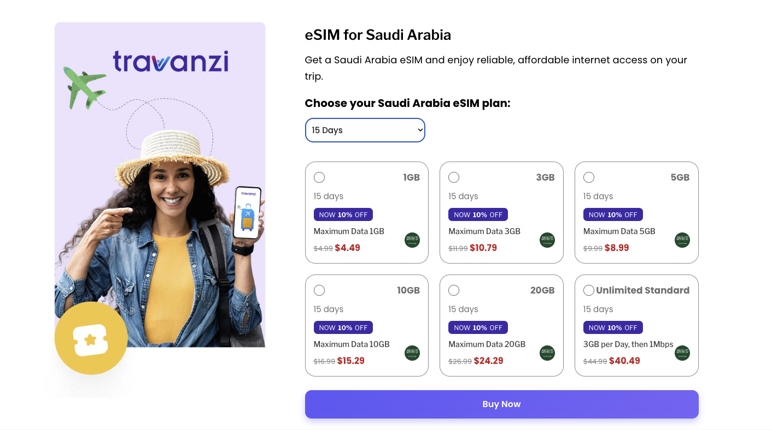This screenshot has width=772, height=430.
Task: Select the 1GB plan radio button
Action: pyautogui.click(x=319, y=177)
